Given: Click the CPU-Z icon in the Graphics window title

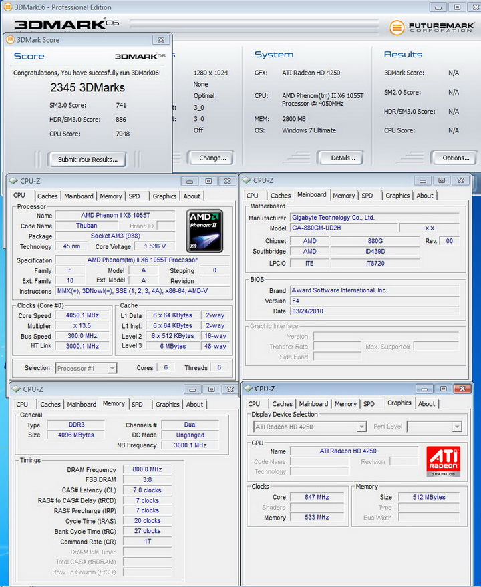Looking at the screenshot, I should [x=248, y=389].
